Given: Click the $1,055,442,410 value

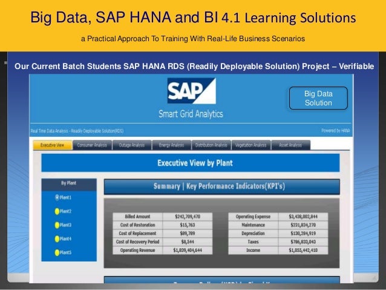Looking at the screenshot, I should tap(303, 250).
